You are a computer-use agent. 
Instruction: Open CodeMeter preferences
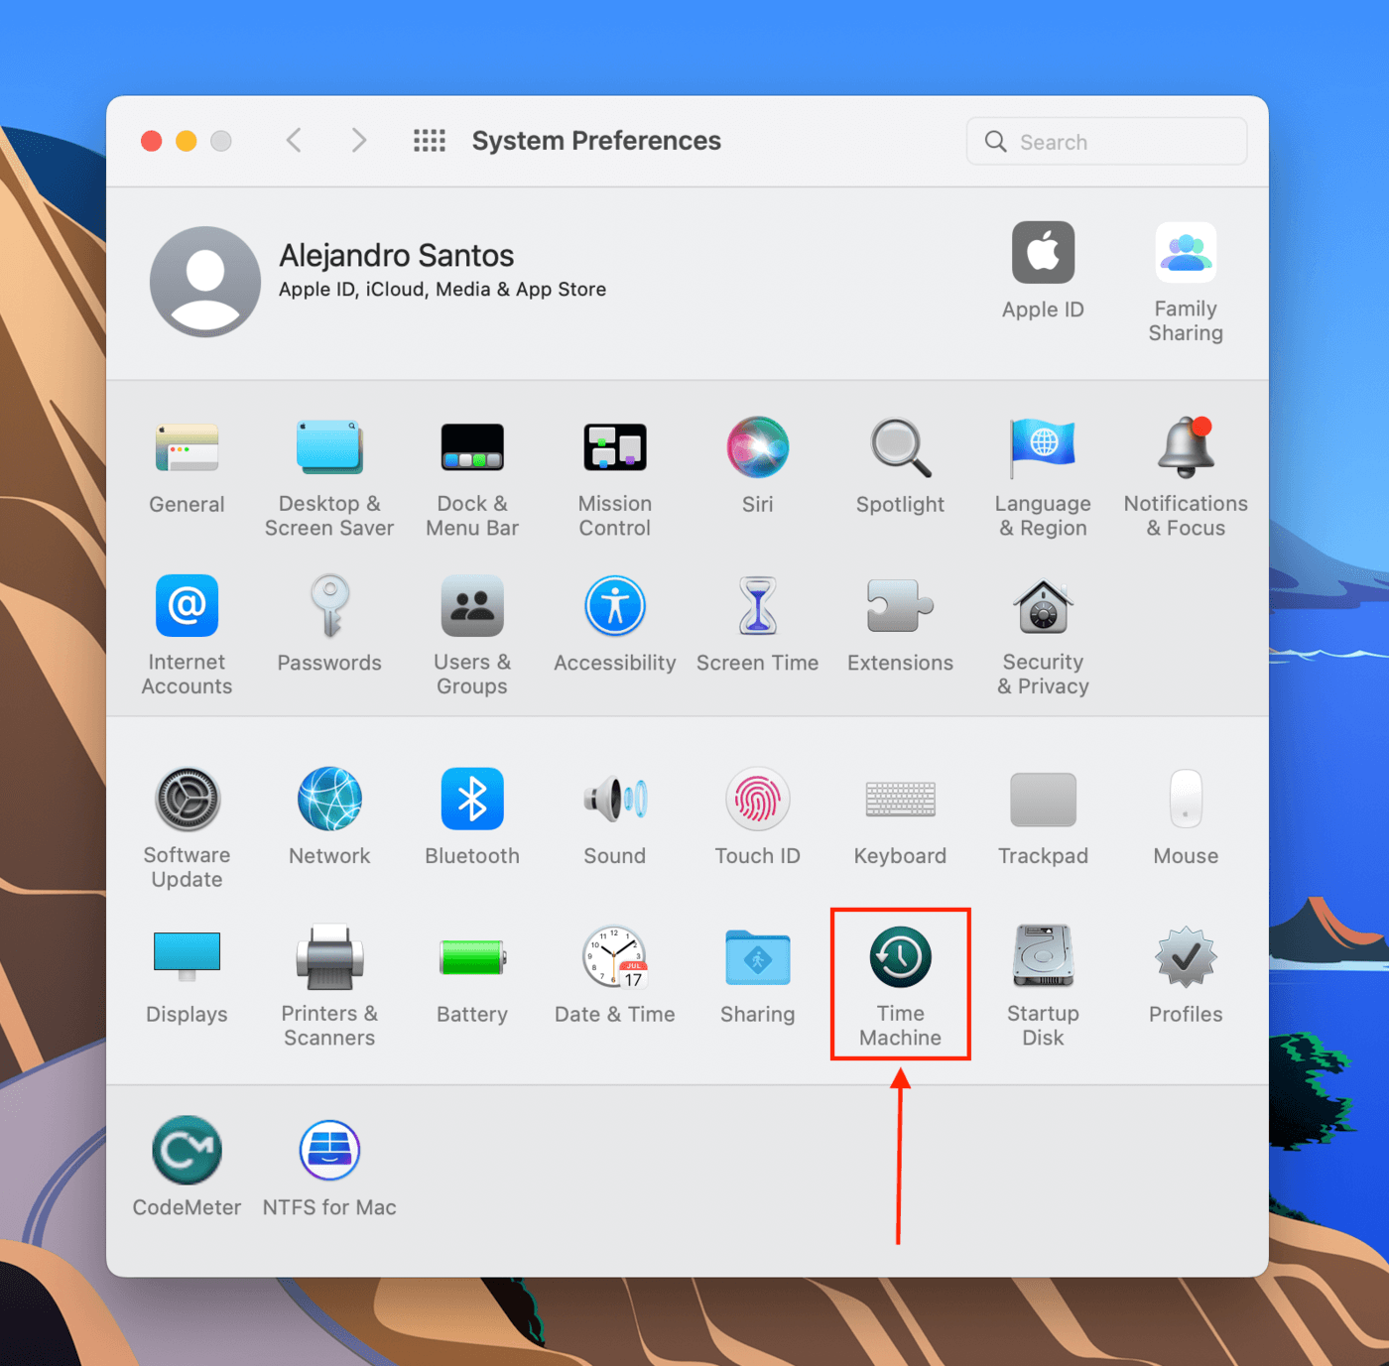[x=187, y=1166]
